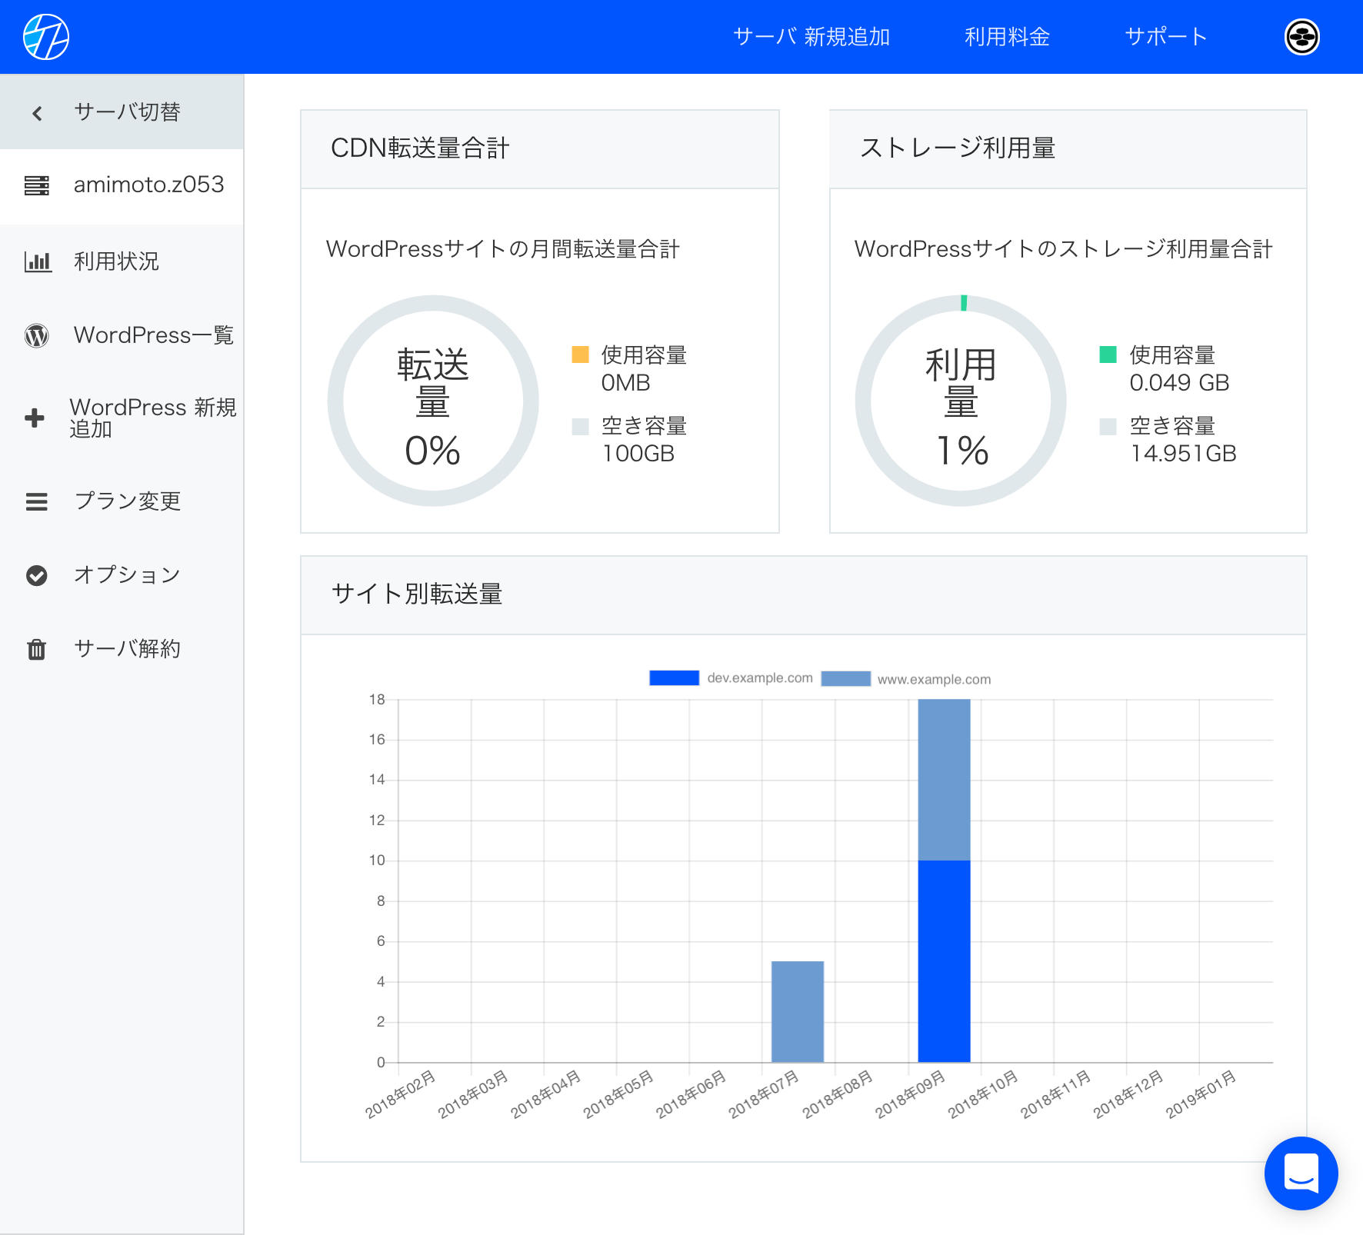Screen dimensions: 1363x1235
Task: Click the green 使用容量 swatch in storage card
Action: coord(1108,355)
